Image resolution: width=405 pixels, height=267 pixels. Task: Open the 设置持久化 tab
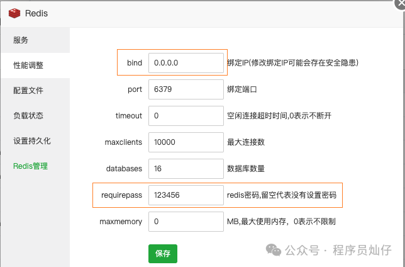coord(35,141)
